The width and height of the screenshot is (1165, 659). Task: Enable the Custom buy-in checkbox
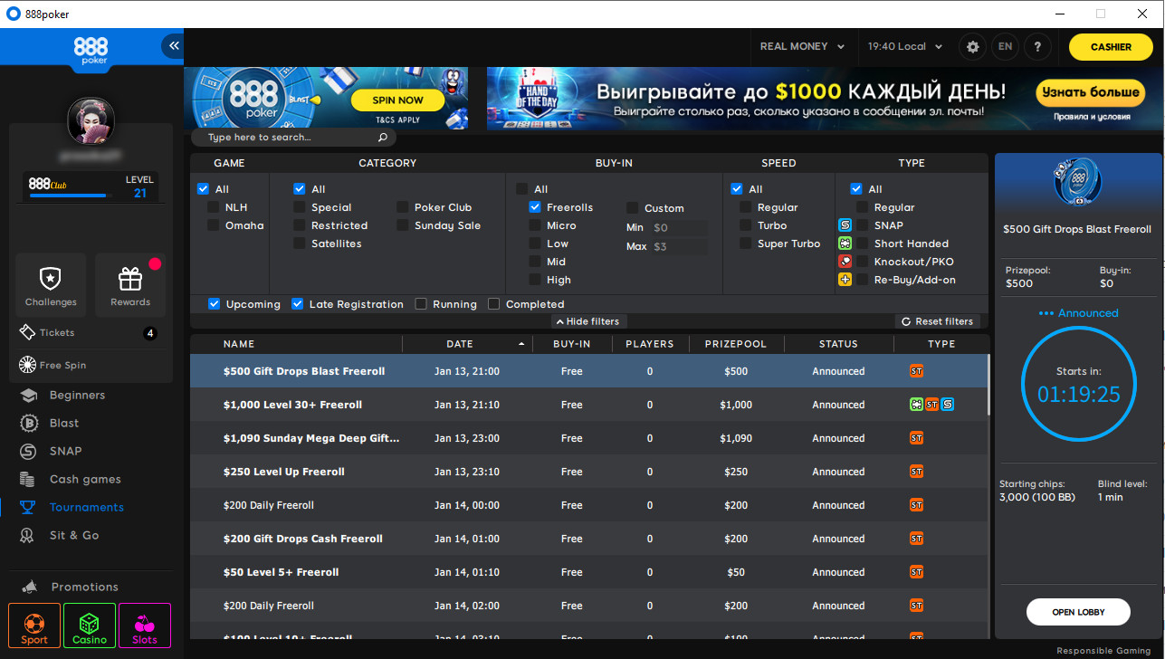633,208
